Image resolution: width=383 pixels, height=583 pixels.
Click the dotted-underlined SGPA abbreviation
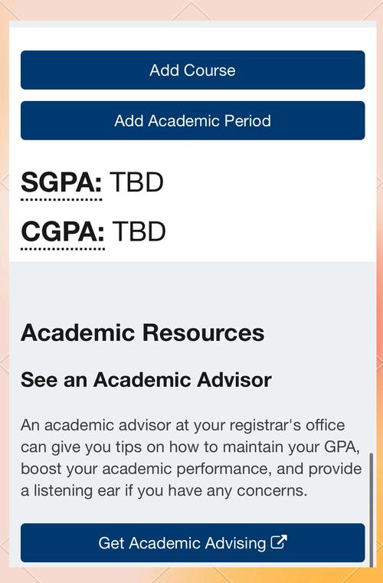(61, 183)
